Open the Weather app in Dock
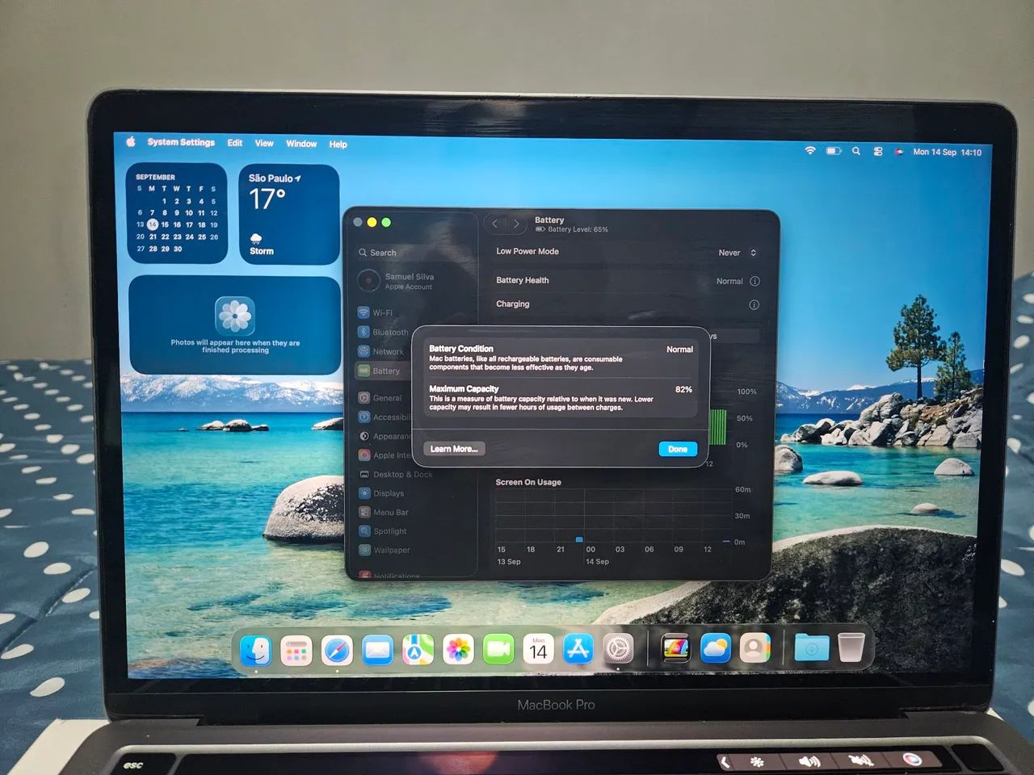 tap(715, 648)
